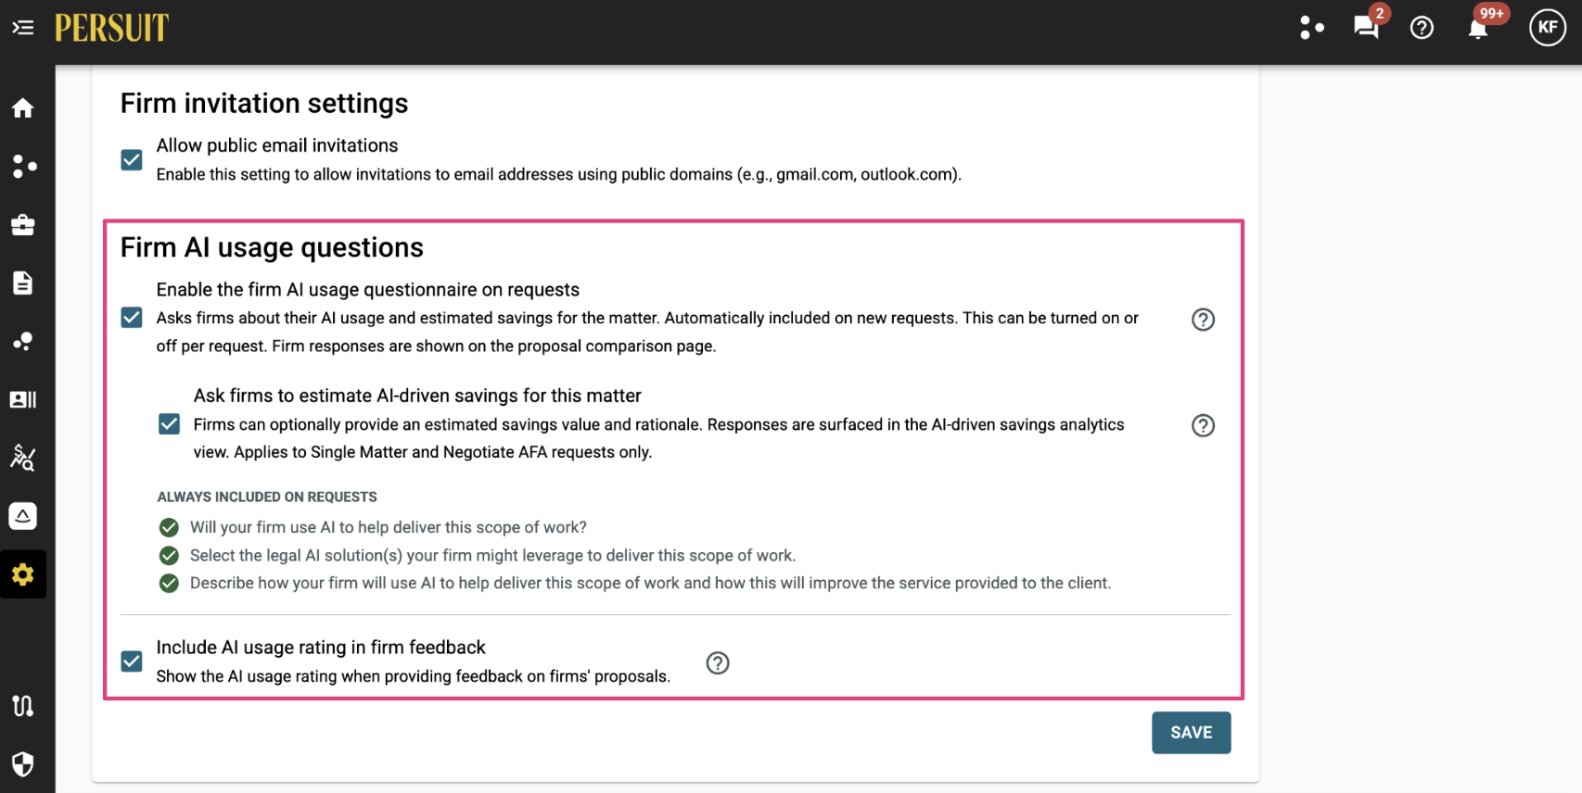Click the contacts card icon in sidebar
The width and height of the screenshot is (1582, 793).
click(23, 399)
